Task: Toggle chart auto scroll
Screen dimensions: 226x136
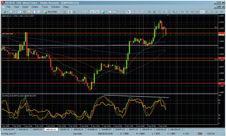Action: (x=92, y=12)
